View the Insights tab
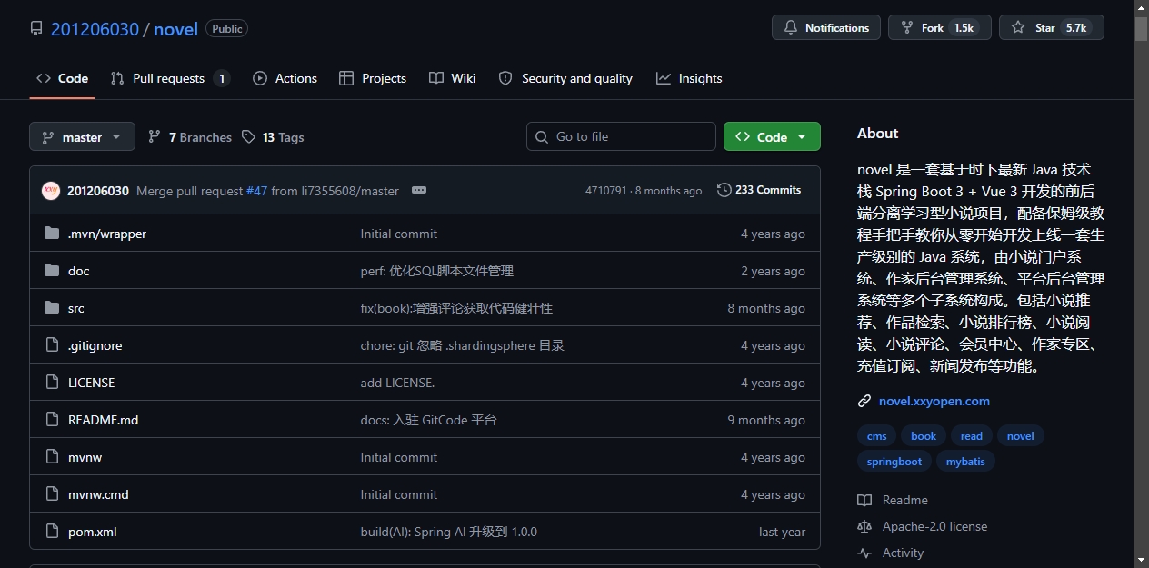Screen dimensions: 1149x568 point(689,78)
